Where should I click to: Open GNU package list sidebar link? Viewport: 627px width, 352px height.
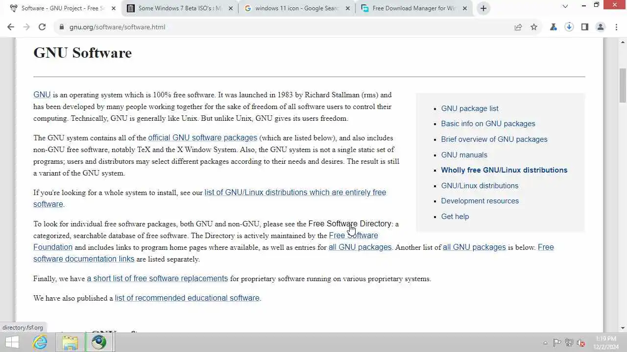coord(470,109)
